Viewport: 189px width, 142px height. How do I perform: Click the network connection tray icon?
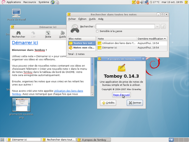(x=146, y=2)
